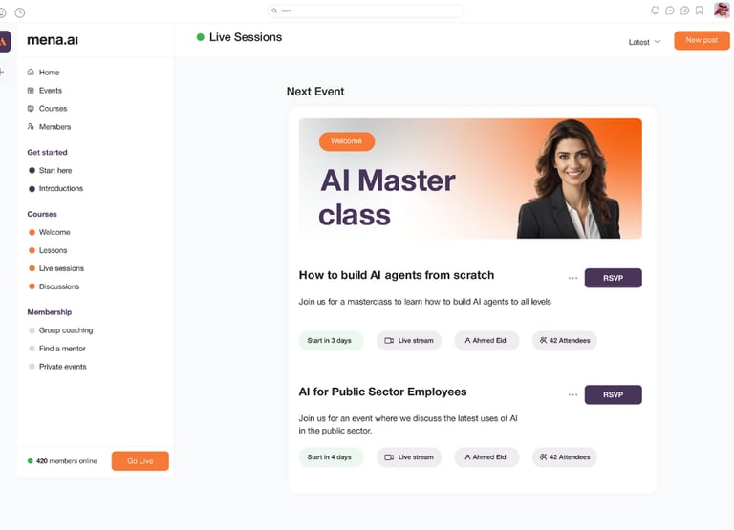
Task: Click host person icon in AI agents event
Action: coord(467,341)
